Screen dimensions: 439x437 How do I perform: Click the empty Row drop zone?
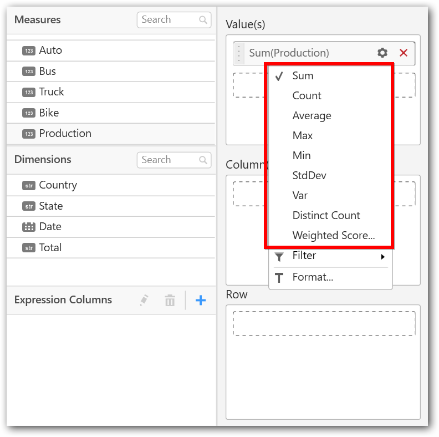(x=324, y=323)
